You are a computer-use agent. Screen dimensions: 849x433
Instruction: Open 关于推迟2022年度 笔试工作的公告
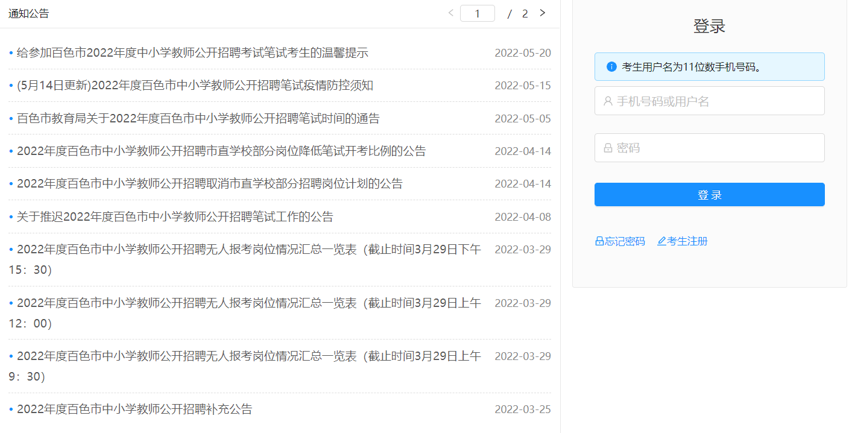(175, 217)
